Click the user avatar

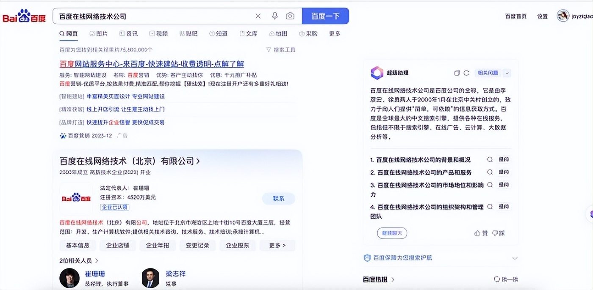(563, 16)
